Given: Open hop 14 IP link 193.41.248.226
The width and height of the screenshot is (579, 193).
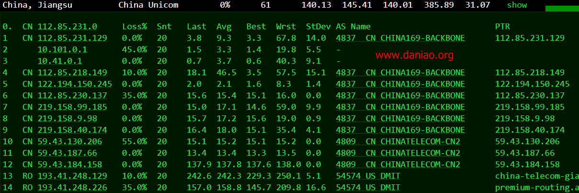Looking at the screenshot, I should pos(72,187).
